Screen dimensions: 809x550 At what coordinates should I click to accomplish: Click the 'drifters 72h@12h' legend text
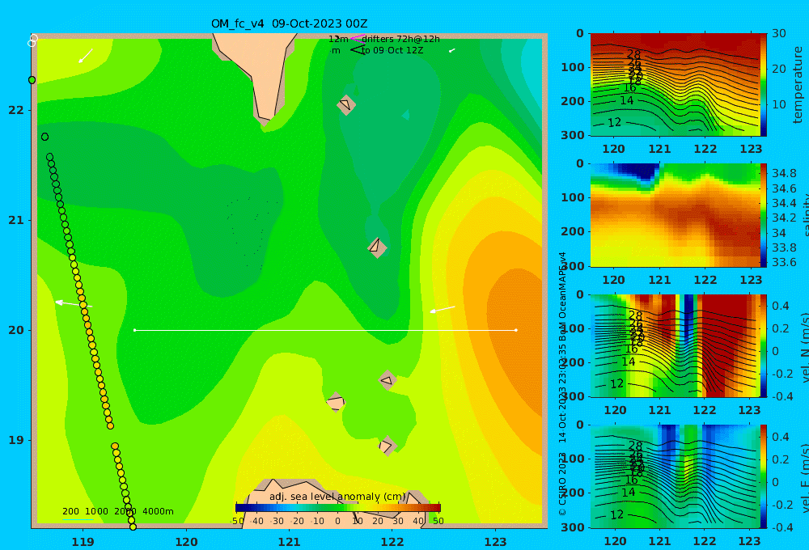point(401,39)
